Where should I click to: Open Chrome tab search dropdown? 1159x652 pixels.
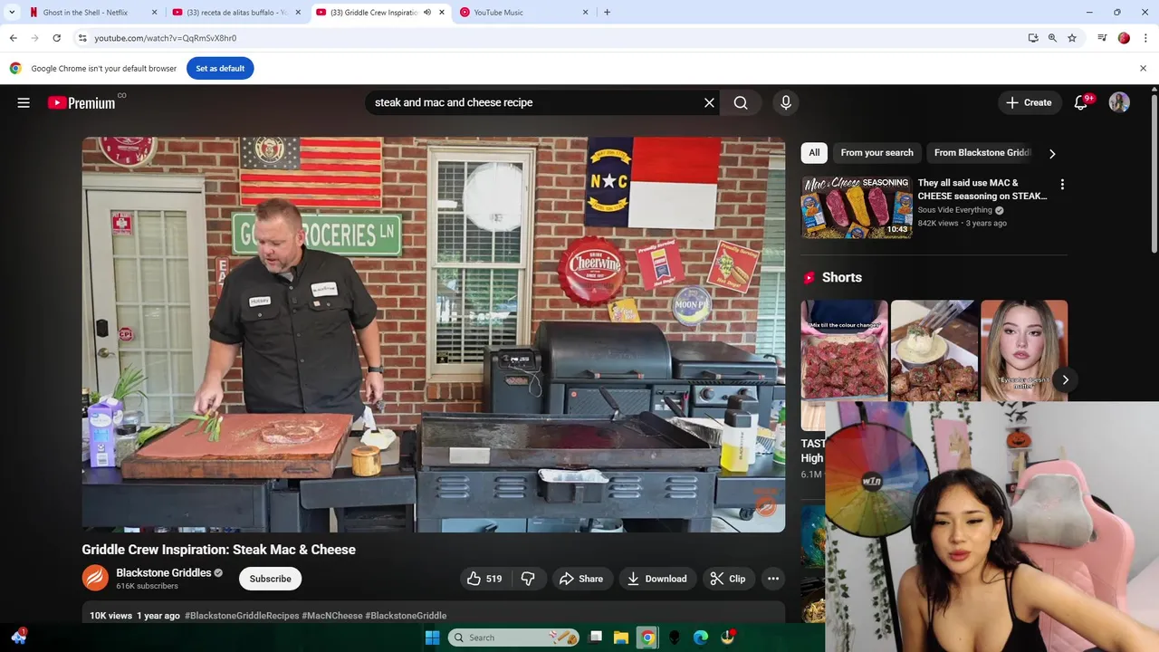coord(12,13)
